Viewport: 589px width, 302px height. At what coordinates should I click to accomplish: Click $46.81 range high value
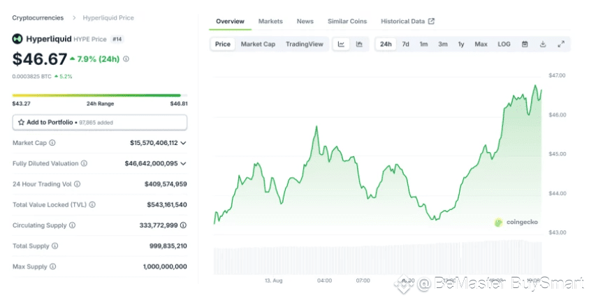(179, 103)
